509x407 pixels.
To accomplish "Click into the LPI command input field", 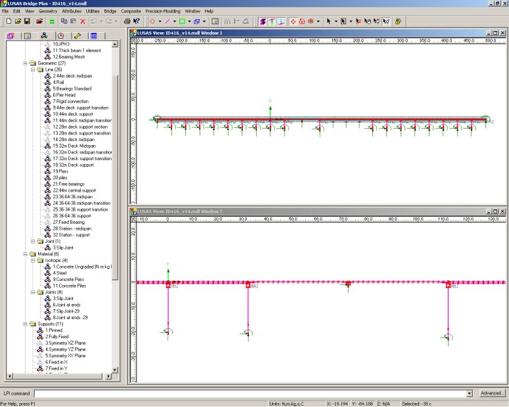I will tap(250, 393).
